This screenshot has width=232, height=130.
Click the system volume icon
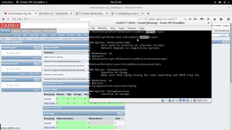(220, 2)
